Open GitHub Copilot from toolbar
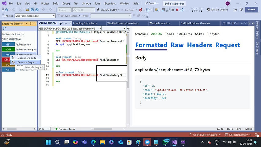Viewport: 261px width, 147px height. point(217,10)
